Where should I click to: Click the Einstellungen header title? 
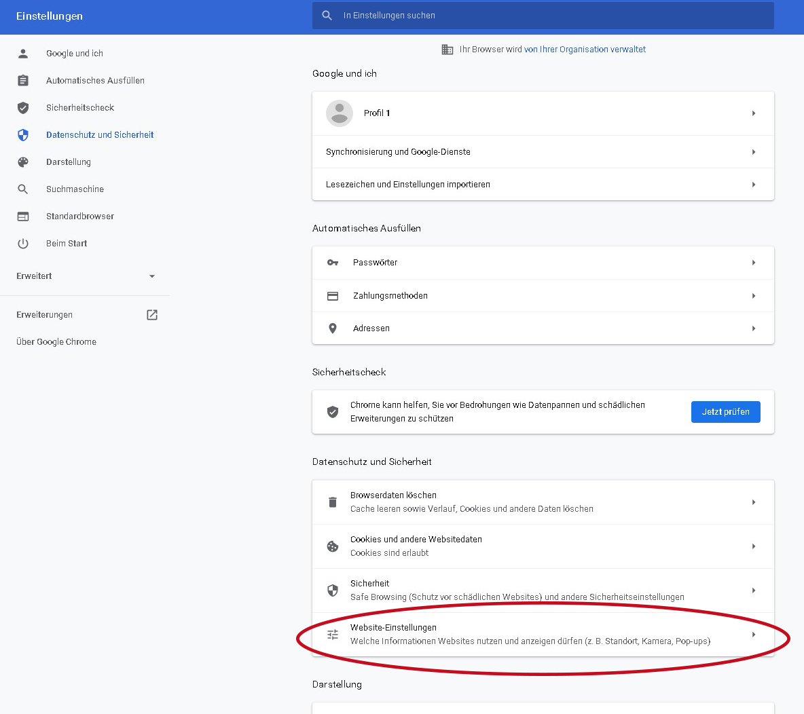[49, 16]
